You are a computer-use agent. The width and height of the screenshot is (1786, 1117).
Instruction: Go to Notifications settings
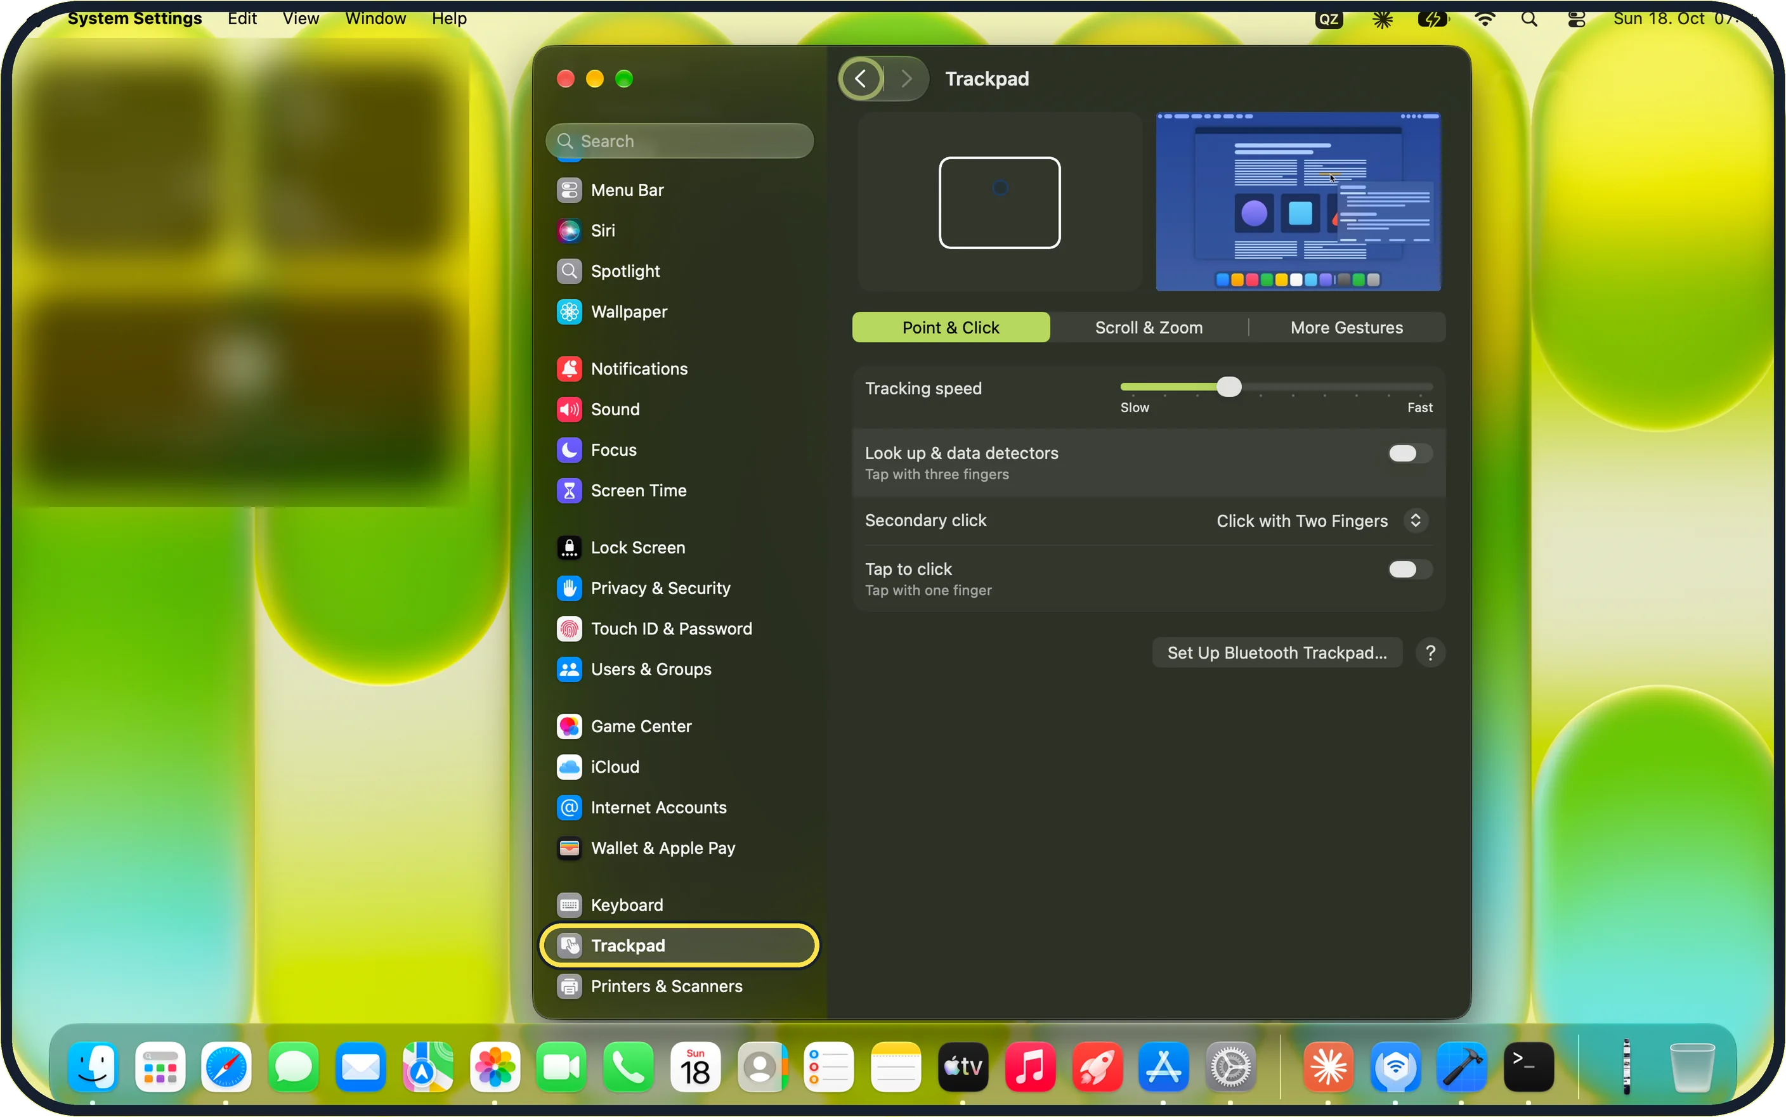(679, 369)
